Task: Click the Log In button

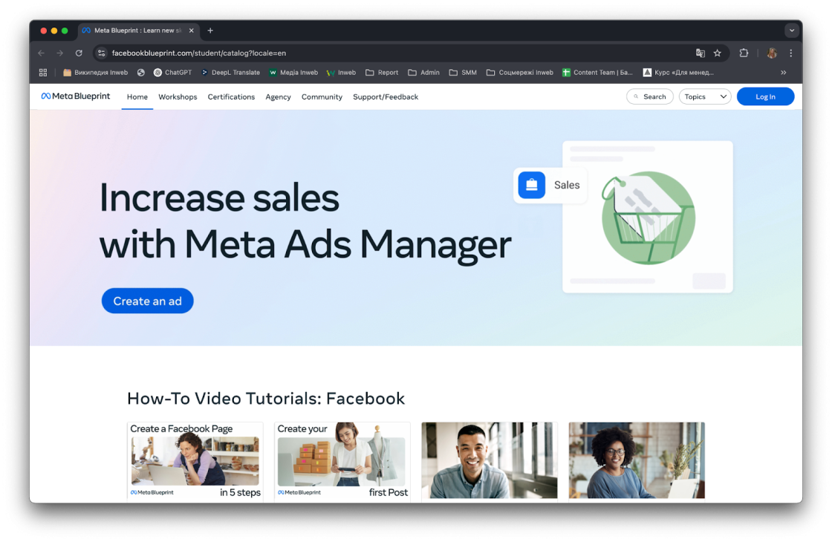Action: (x=765, y=97)
